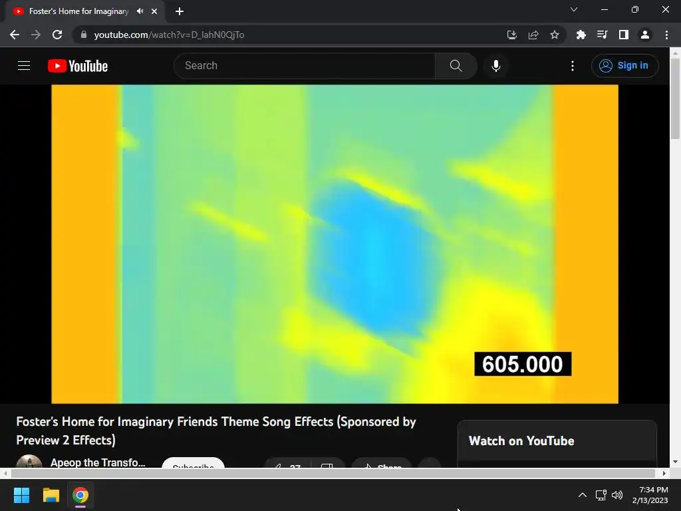Click the scroll down arrow

(675, 462)
